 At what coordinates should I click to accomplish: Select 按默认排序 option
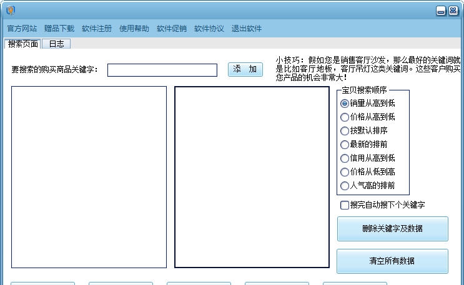pos(364,131)
